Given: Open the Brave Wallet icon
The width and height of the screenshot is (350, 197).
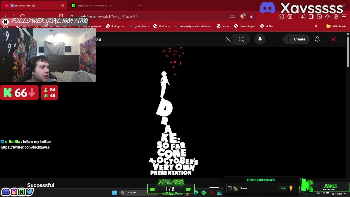Looking at the screenshot, I should pyautogui.click(x=319, y=17).
